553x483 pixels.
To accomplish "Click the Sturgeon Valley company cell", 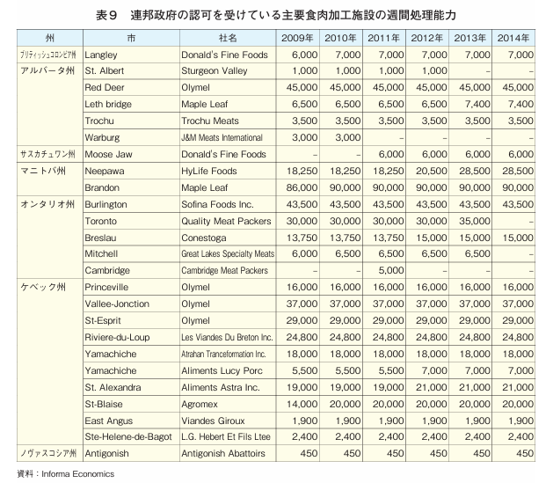I will (228, 71).
